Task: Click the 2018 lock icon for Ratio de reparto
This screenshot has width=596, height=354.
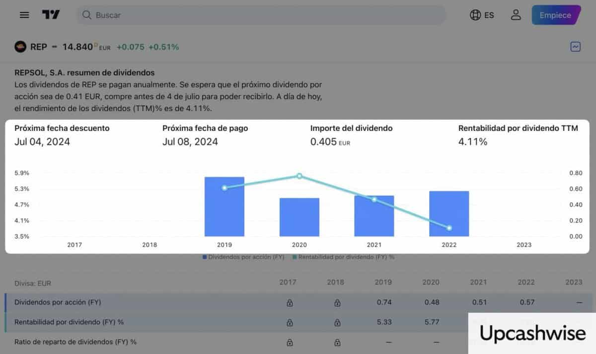Action: coord(337,343)
